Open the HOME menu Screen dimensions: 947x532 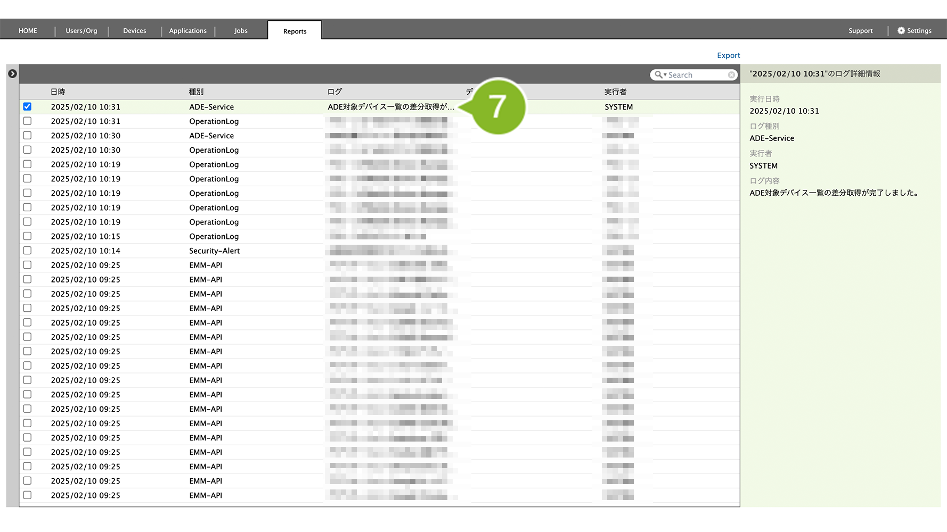[x=28, y=31]
